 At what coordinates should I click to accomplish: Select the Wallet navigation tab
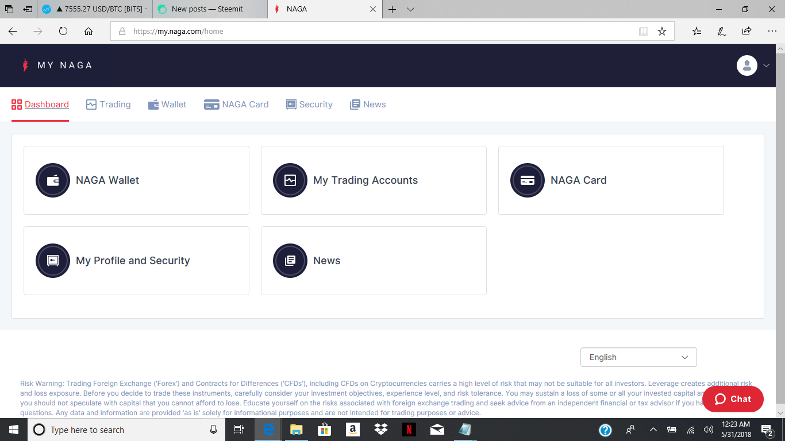pyautogui.click(x=167, y=104)
